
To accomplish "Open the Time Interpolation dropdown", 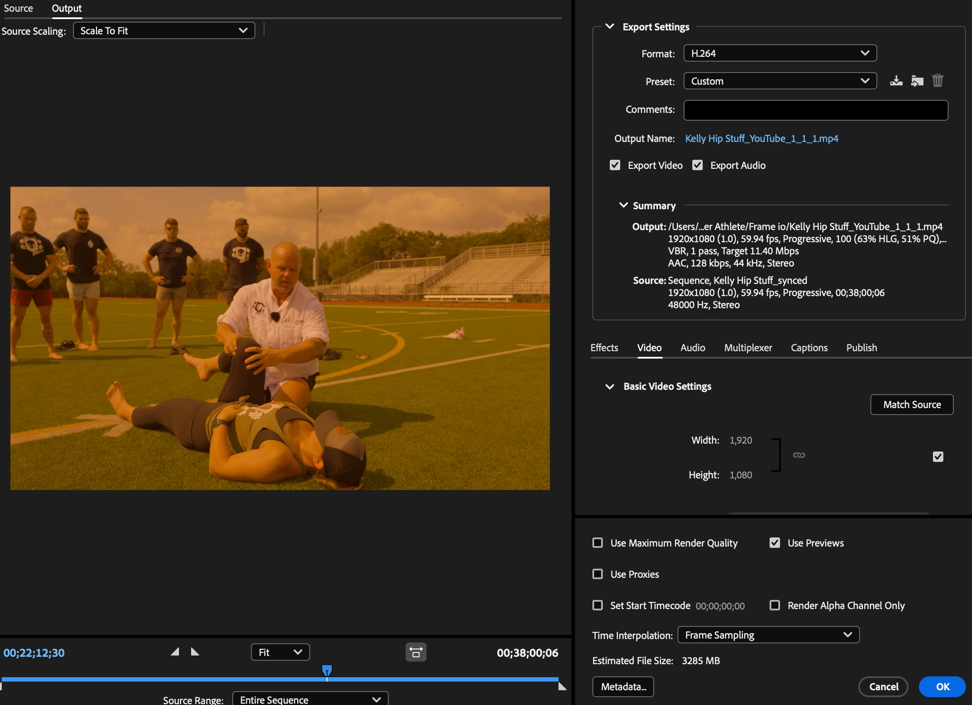I will click(768, 635).
